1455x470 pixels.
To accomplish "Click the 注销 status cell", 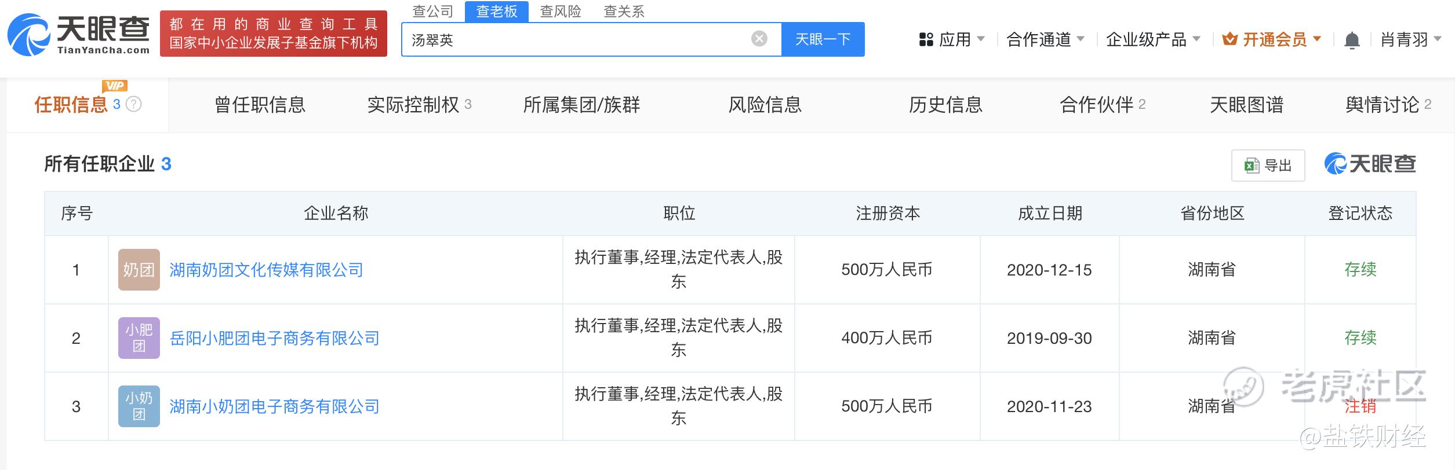I will pyautogui.click(x=1360, y=406).
